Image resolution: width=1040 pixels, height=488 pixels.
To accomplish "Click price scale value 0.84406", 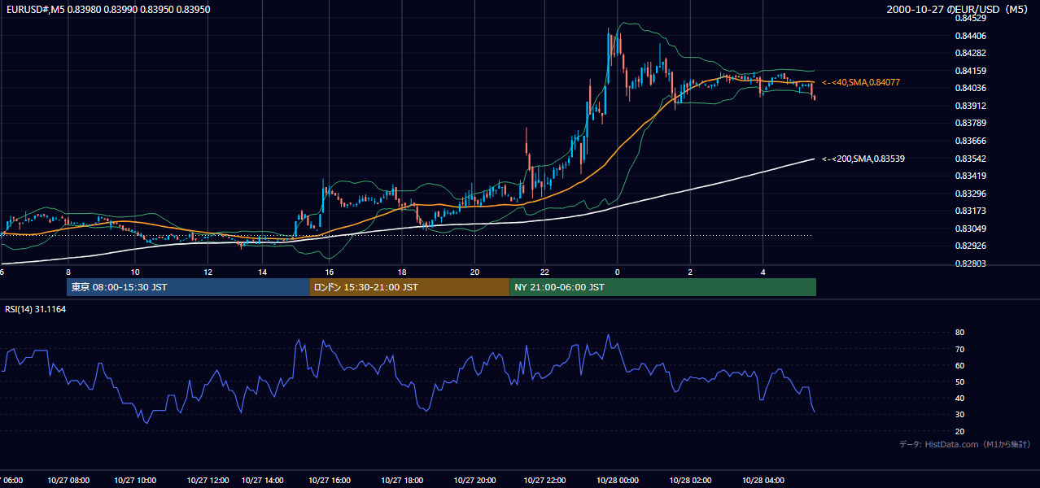I will tap(970, 36).
